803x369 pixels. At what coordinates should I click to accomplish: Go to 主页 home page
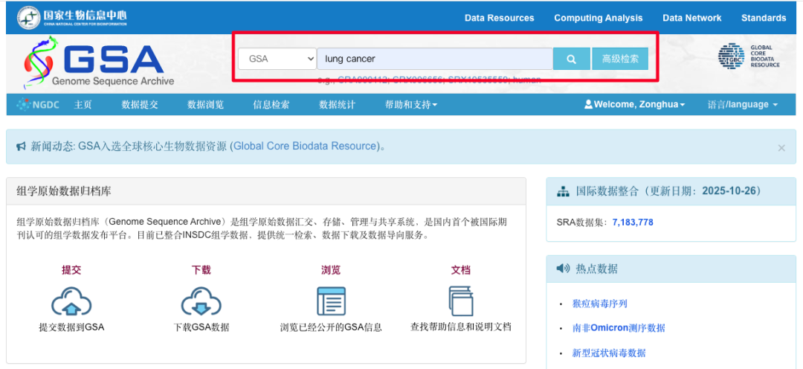point(83,105)
